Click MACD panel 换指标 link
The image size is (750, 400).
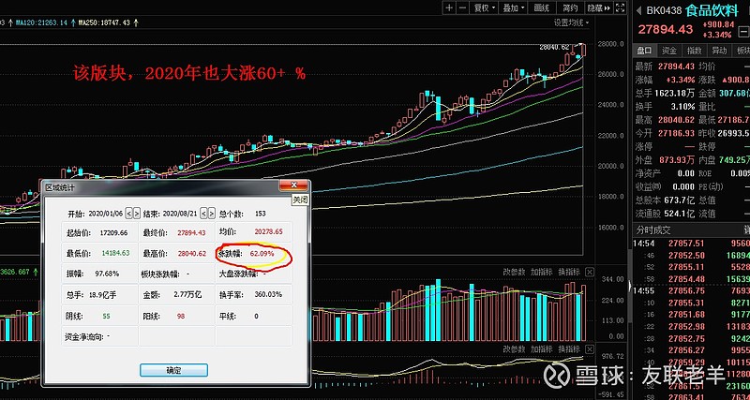click(x=569, y=348)
